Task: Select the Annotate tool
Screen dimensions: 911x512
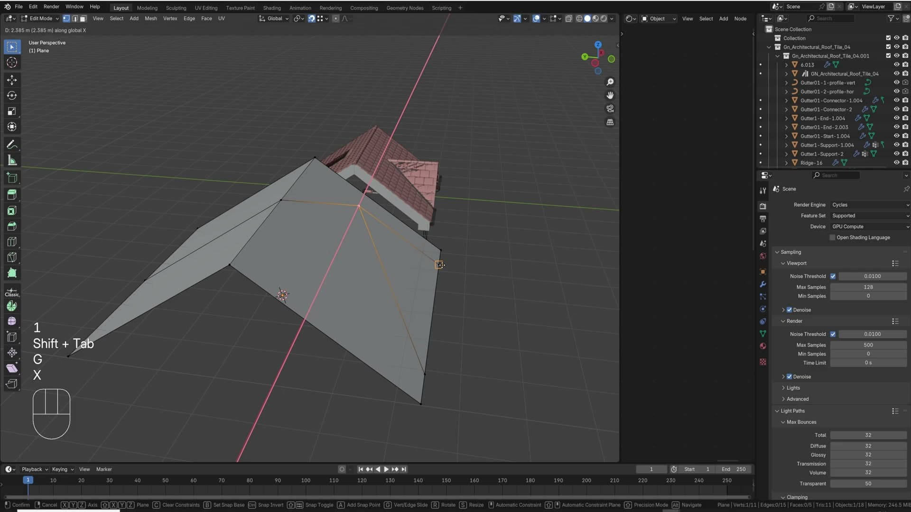Action: 12,145
